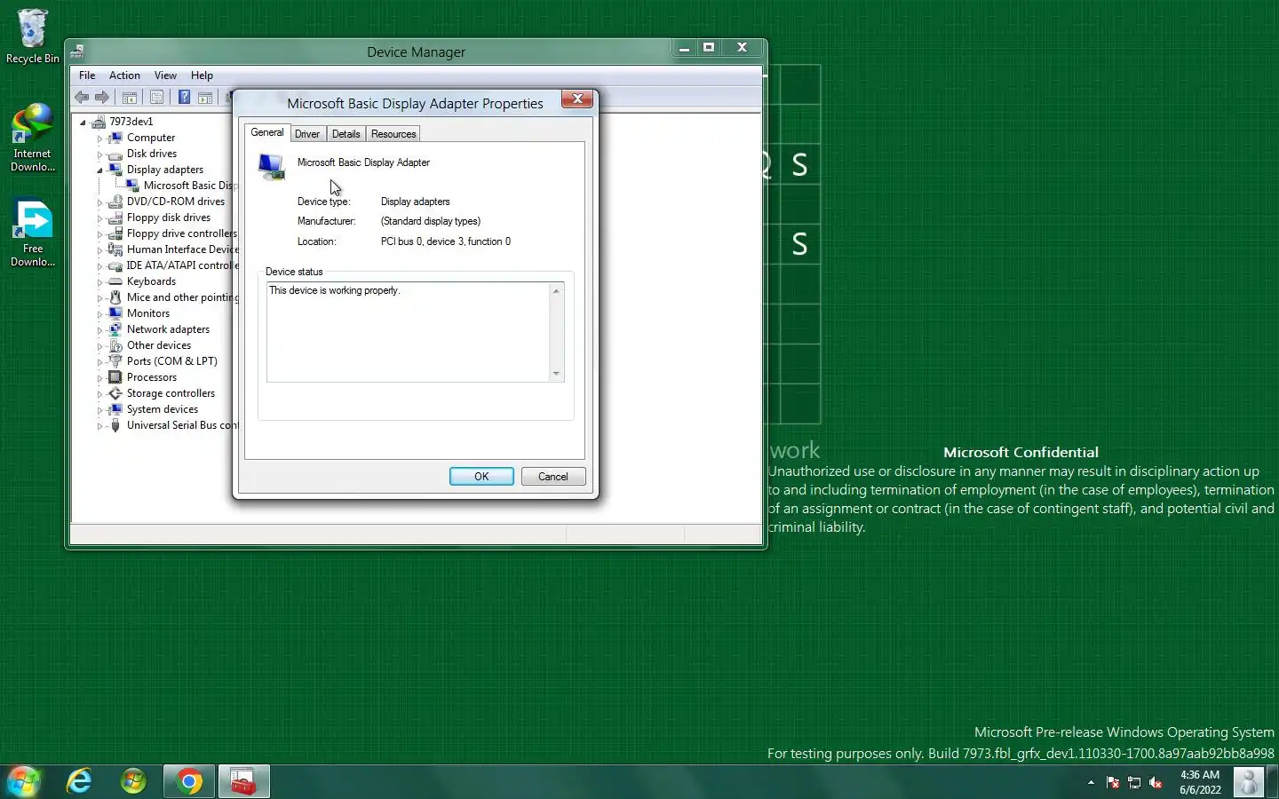Click the Device status scrollbar down arrow

tap(556, 374)
